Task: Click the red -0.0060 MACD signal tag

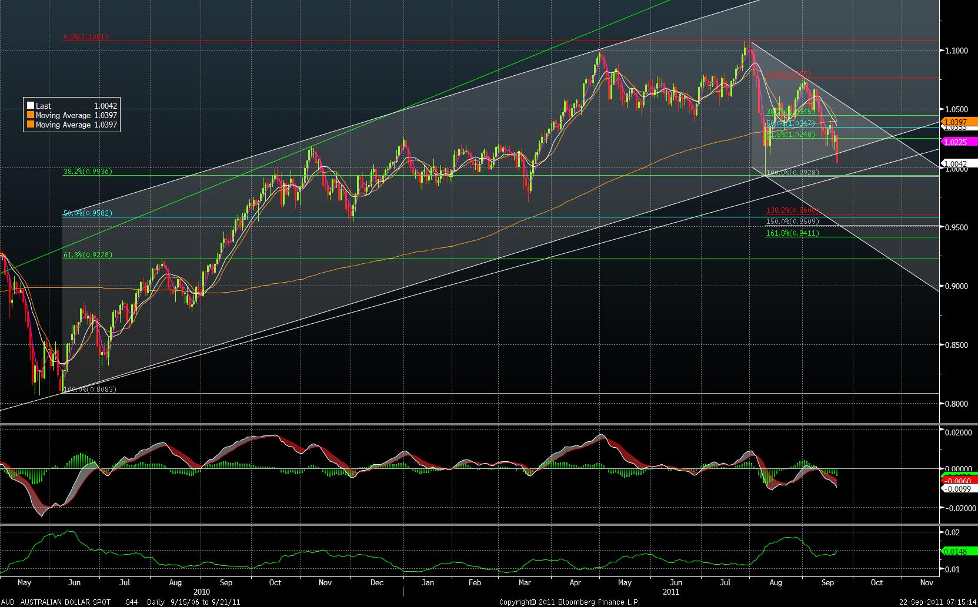Action: [959, 481]
